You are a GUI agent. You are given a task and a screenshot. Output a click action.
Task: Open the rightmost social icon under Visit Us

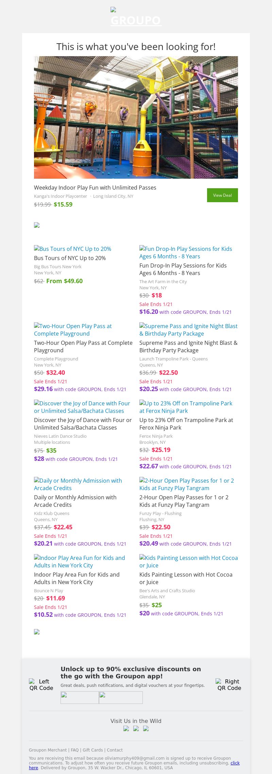pyautogui.click(x=146, y=729)
